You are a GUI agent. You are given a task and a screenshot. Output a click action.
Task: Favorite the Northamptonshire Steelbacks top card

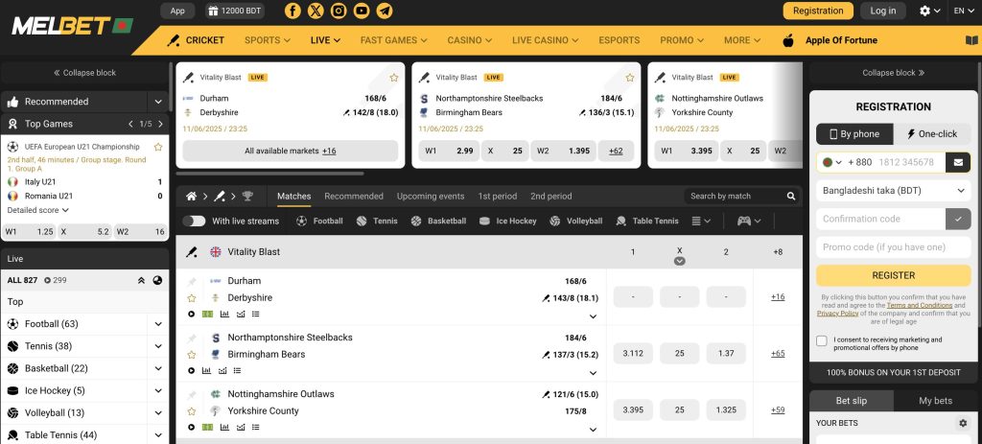630,78
